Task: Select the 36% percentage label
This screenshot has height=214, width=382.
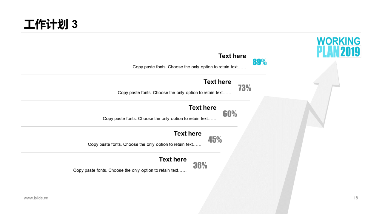Action: (x=200, y=165)
